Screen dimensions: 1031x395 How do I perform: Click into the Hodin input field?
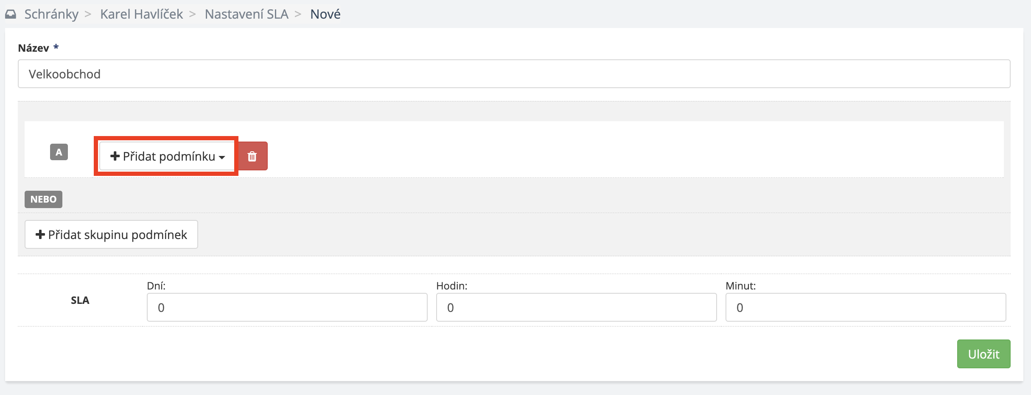click(x=576, y=307)
